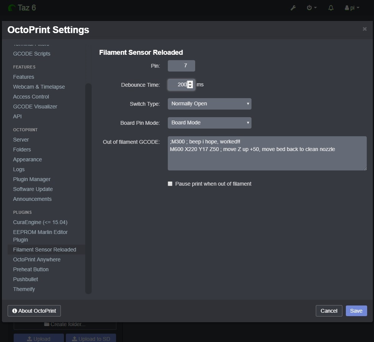Screen dimensions: 374x342
Task: Click the About OctoPrint button
Action: click(x=34, y=311)
